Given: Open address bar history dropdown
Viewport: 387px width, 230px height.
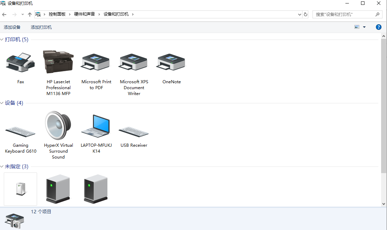Looking at the screenshot, I should click(300, 15).
